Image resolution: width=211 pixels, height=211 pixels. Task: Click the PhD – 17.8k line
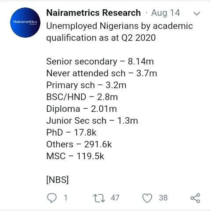click(x=71, y=132)
